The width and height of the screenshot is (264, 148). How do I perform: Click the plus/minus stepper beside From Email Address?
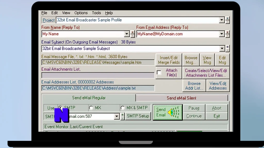tap(227, 34)
